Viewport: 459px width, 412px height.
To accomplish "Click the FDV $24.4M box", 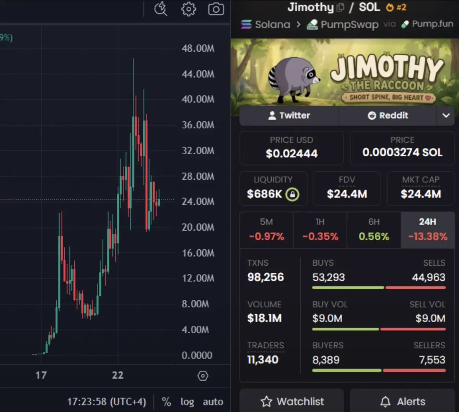I will [x=347, y=189].
